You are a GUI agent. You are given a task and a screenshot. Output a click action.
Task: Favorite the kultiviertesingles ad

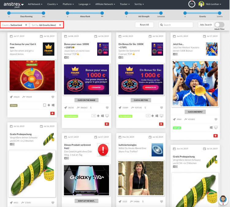(x=162, y=201)
